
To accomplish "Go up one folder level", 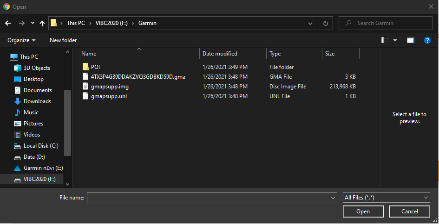I will click(42, 24).
